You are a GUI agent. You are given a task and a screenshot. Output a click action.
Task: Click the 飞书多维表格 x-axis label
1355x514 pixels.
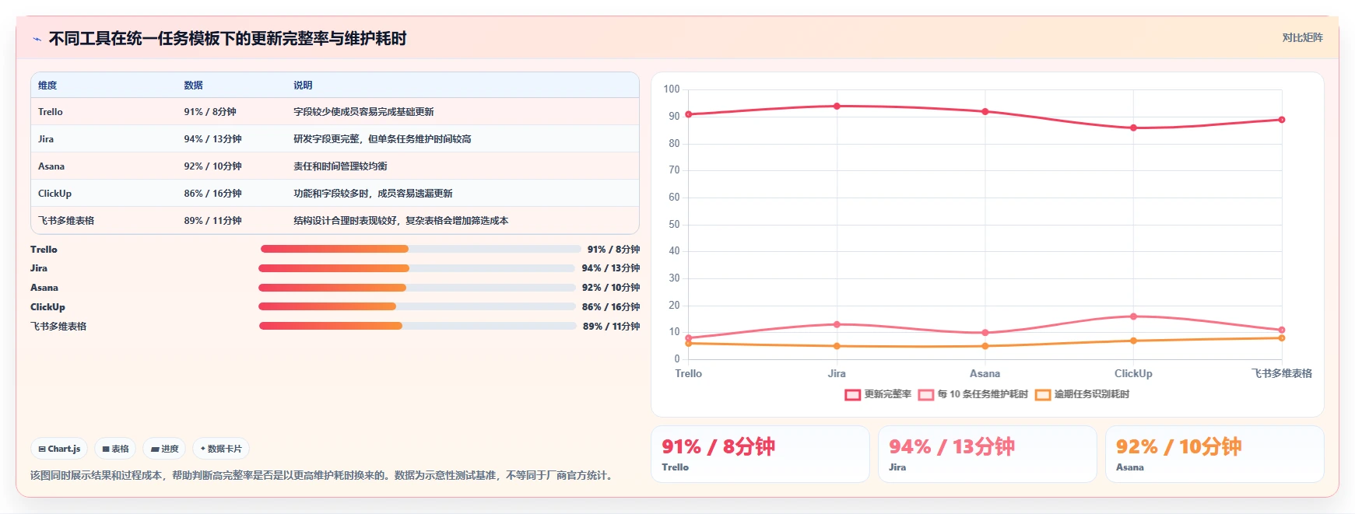(1281, 374)
